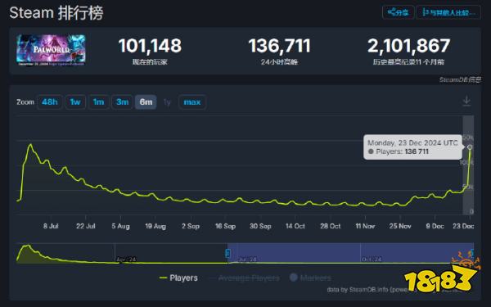This screenshot has width=491, height=307.
Task: Toggle the Markers legend entry
Action: [x=310, y=278]
